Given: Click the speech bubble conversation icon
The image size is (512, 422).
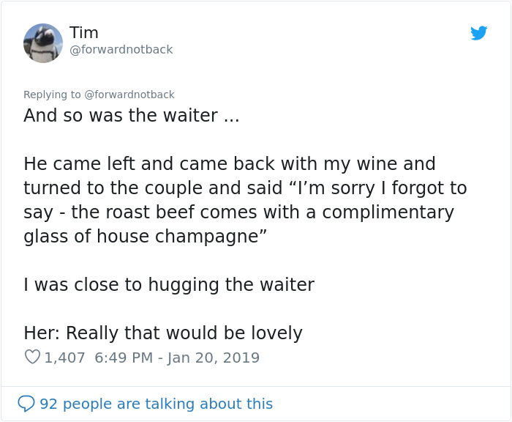Looking at the screenshot, I should (x=26, y=404).
